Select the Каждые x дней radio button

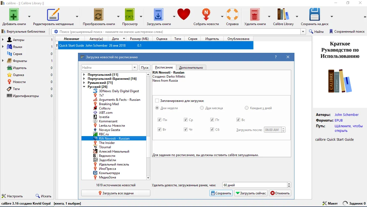click(x=247, y=108)
